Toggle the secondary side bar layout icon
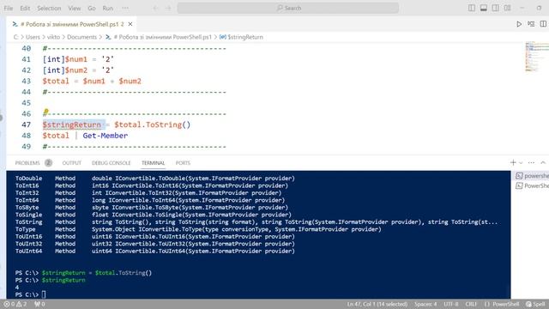The height and width of the screenshot is (309, 549). (496, 8)
